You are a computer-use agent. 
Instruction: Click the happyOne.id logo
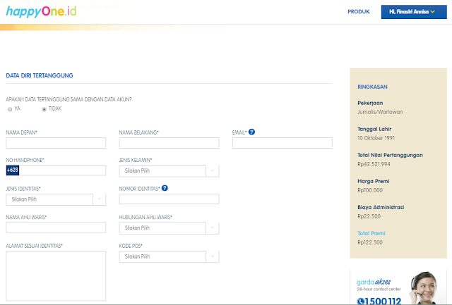(41, 11)
